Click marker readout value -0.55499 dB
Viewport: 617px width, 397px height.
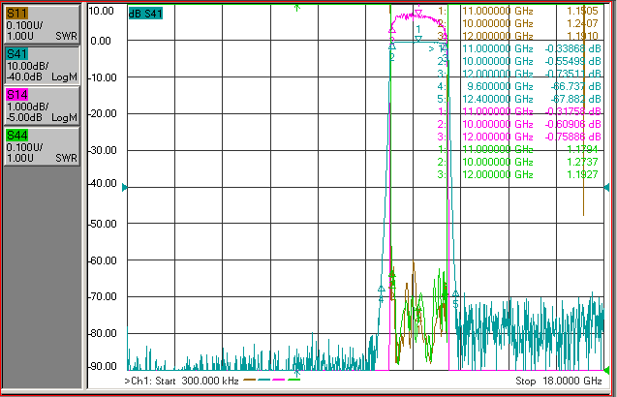[x=573, y=61]
